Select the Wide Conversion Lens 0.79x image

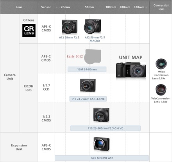[161, 64]
